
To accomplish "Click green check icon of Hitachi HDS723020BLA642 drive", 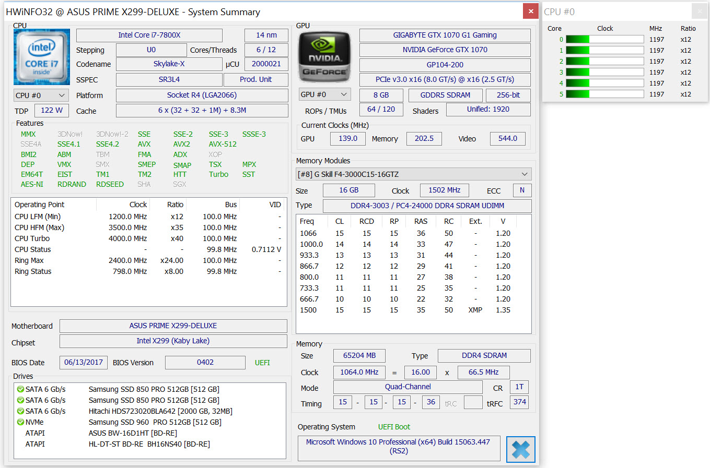I will tap(20, 411).
